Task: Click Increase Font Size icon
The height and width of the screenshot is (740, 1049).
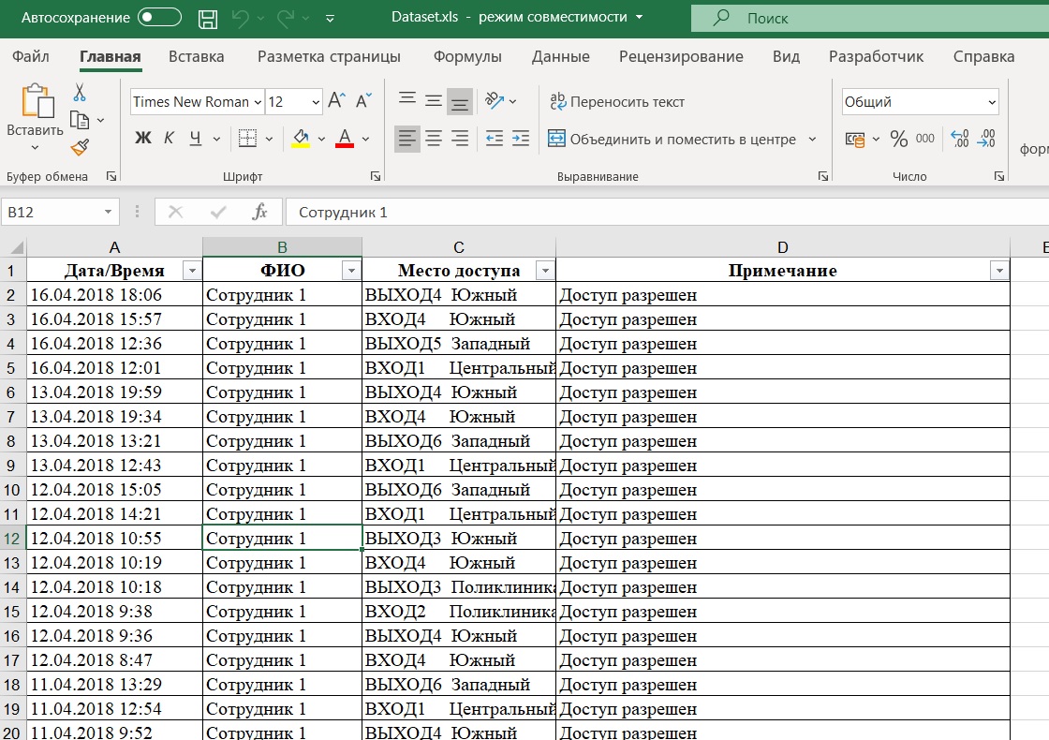Action: 336,101
